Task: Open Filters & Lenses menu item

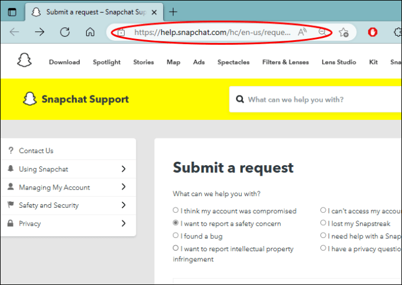Action: (x=285, y=62)
